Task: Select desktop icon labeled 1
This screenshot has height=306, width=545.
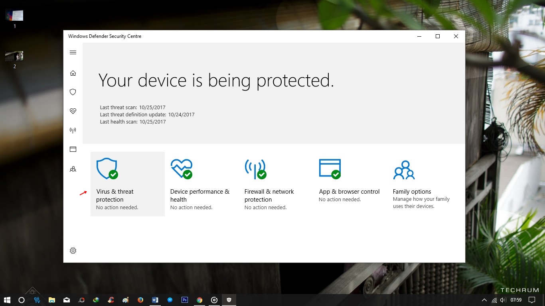Action: [14, 19]
